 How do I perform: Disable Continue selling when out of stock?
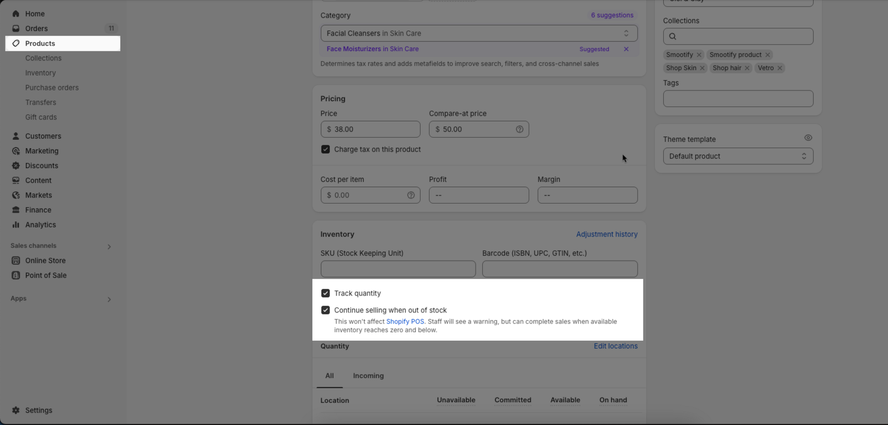(325, 310)
